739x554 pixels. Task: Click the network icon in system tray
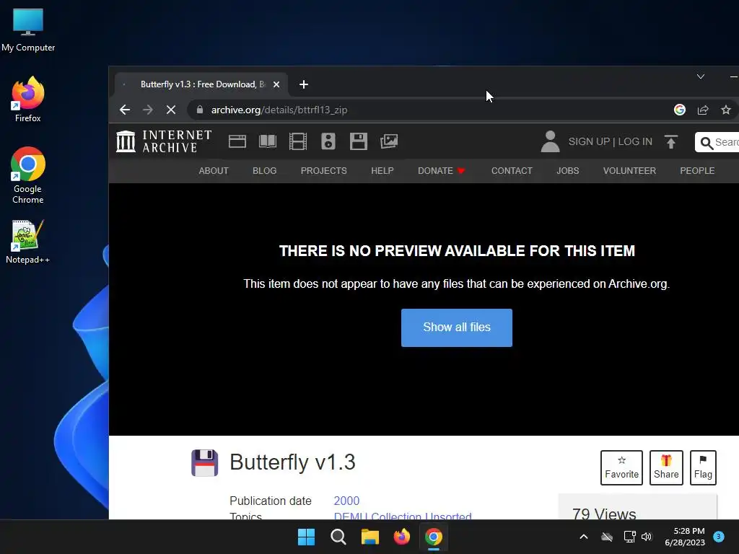(x=629, y=537)
